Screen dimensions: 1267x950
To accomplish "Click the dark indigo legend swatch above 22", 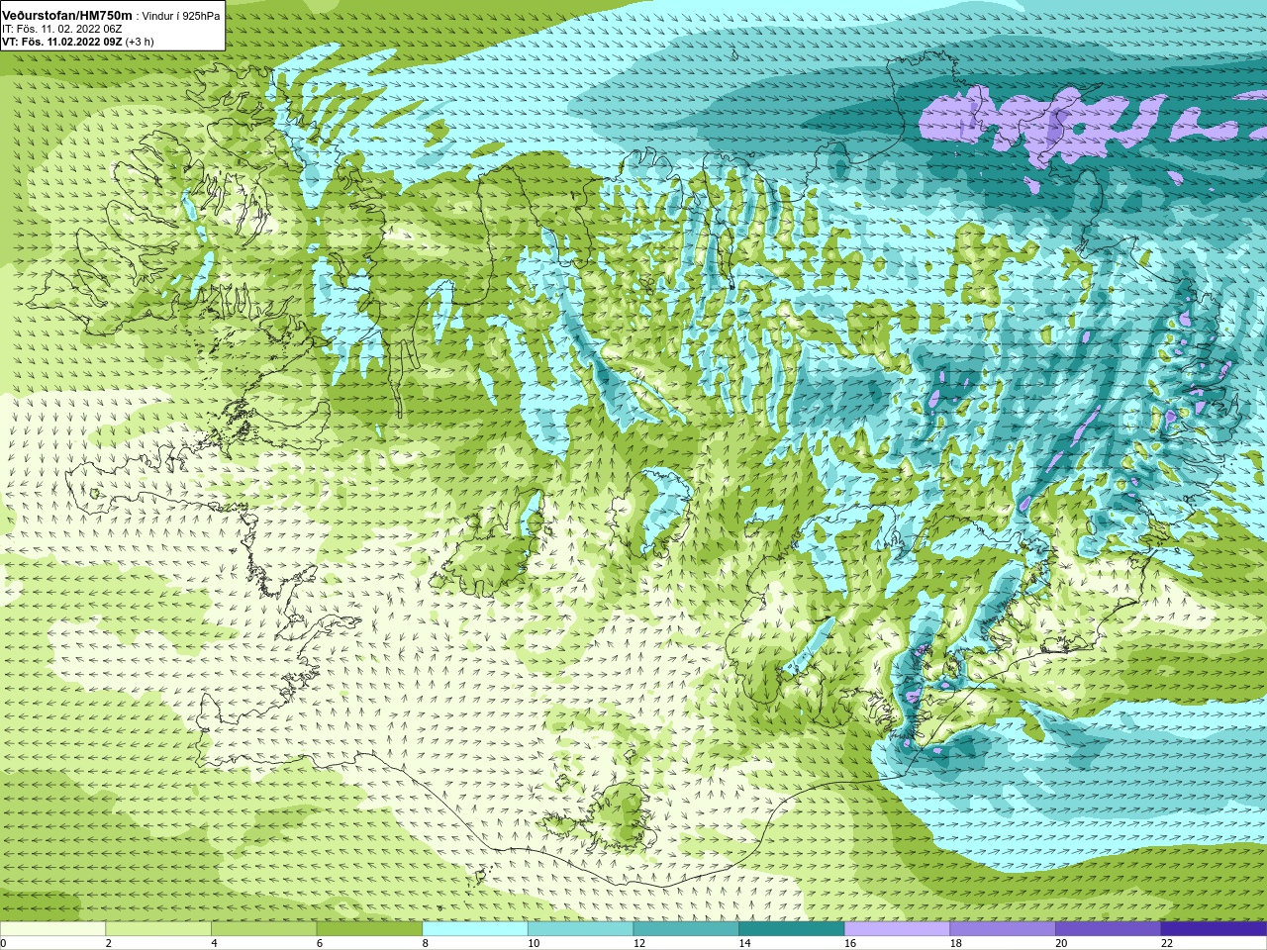I will point(1215,929).
